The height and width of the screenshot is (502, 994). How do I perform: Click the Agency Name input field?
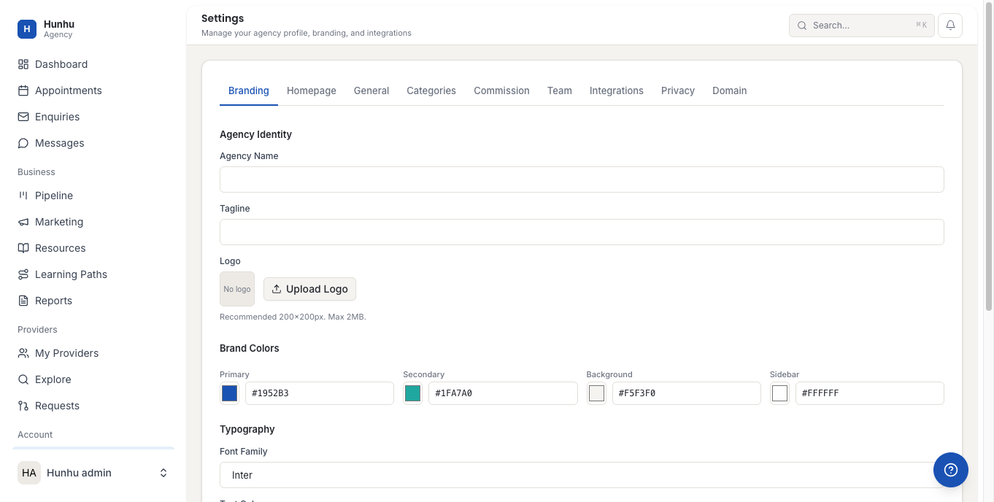click(582, 179)
